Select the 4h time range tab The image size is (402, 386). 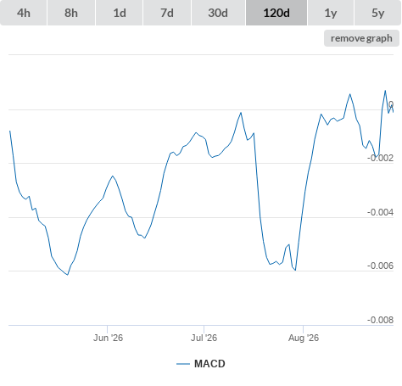pos(24,13)
